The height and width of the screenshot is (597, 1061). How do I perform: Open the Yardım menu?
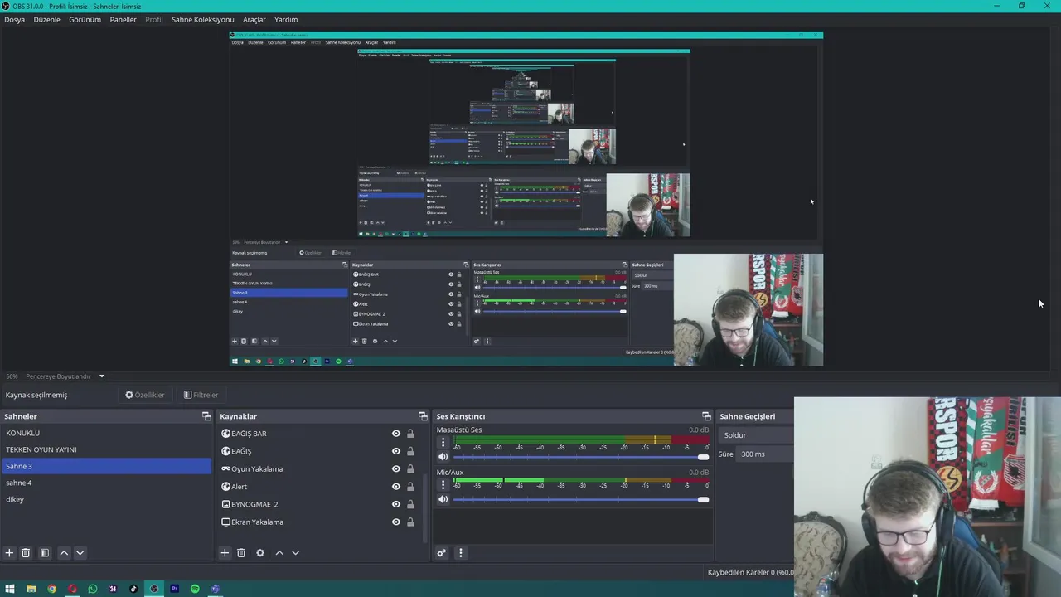(x=286, y=19)
